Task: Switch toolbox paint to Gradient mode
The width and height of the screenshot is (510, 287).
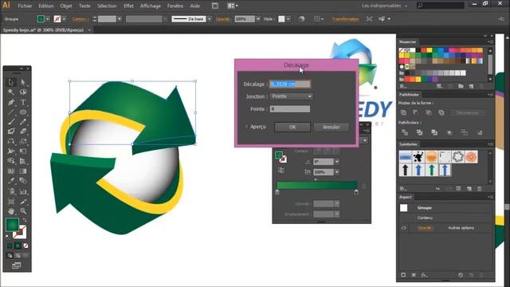Action: pos(18,246)
